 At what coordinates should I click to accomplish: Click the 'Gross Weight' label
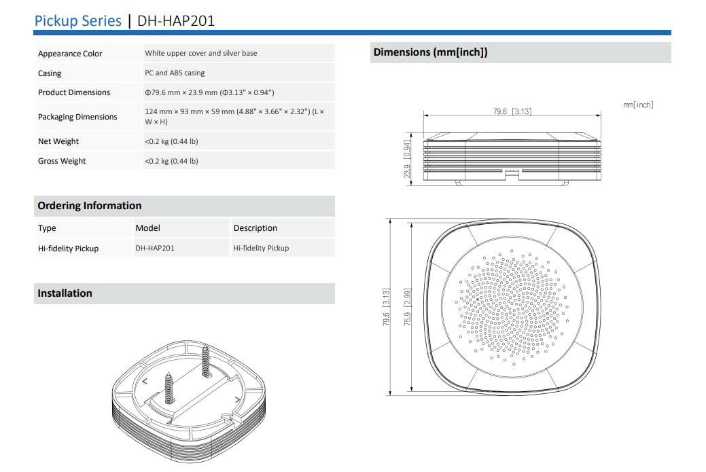62,161
